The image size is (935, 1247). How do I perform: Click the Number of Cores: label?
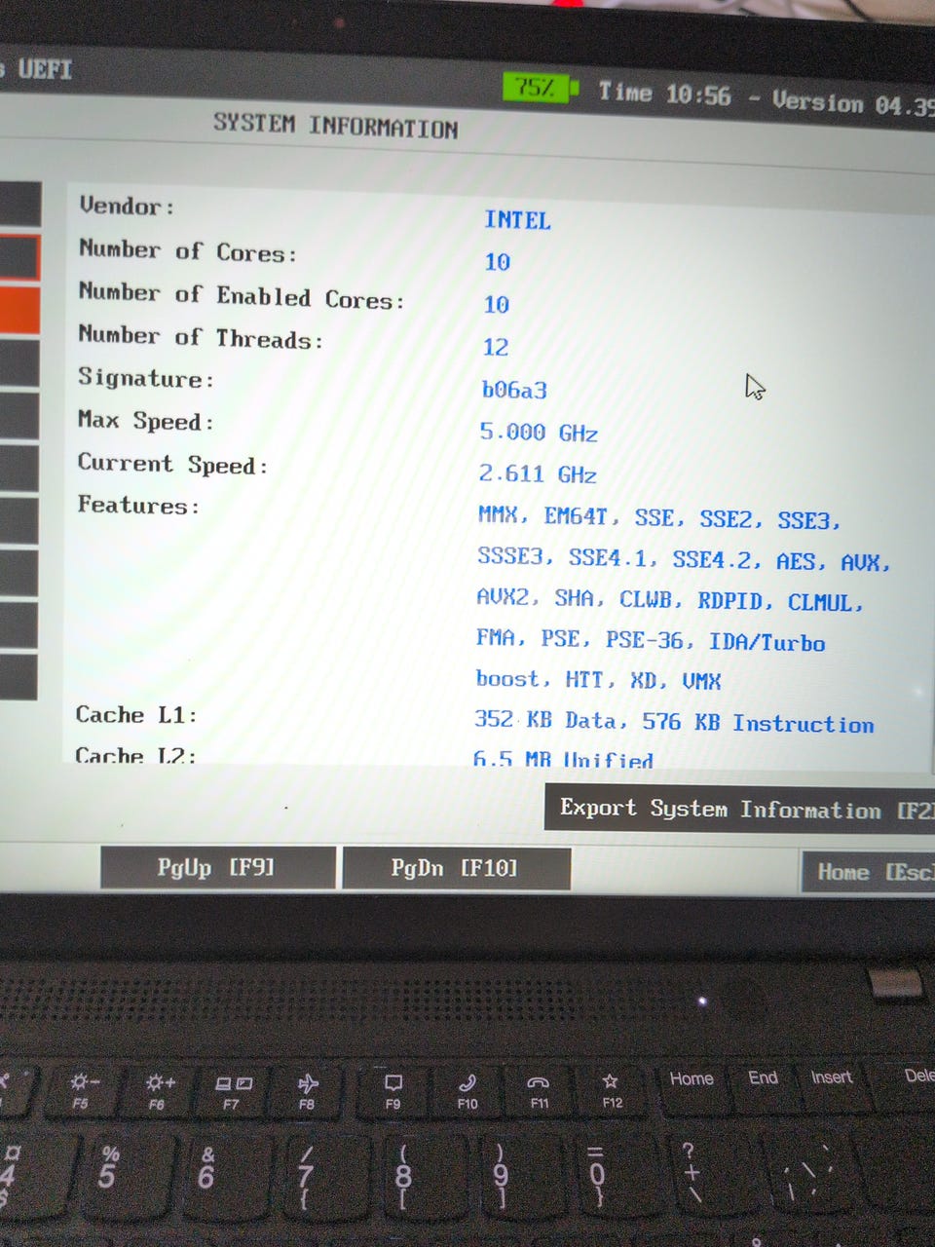coord(188,251)
